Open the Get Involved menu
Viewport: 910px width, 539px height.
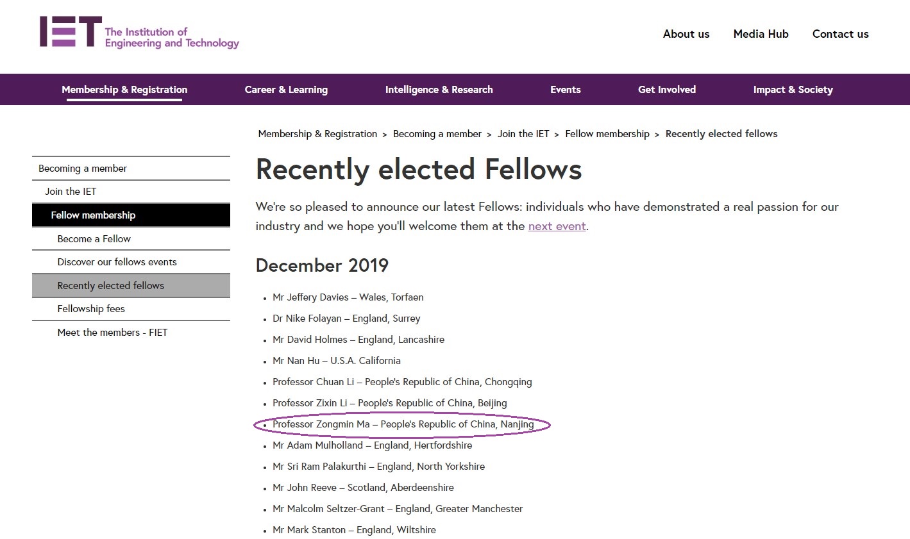pyautogui.click(x=666, y=90)
